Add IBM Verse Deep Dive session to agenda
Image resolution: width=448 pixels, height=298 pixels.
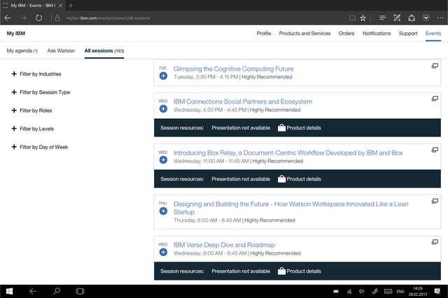163,253
